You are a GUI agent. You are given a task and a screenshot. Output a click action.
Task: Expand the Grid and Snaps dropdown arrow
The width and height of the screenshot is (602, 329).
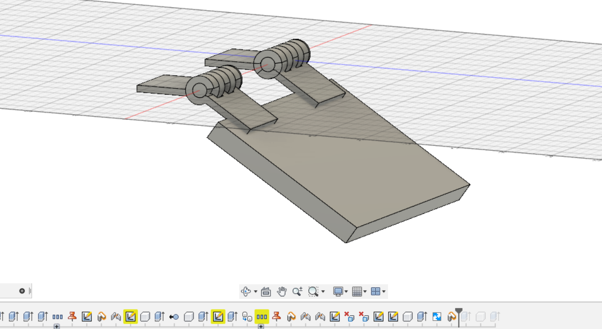[x=365, y=292]
